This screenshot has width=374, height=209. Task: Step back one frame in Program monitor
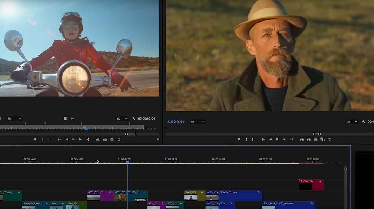(271, 139)
